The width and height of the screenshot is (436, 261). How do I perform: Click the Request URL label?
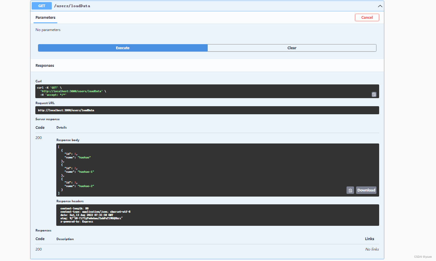45,103
